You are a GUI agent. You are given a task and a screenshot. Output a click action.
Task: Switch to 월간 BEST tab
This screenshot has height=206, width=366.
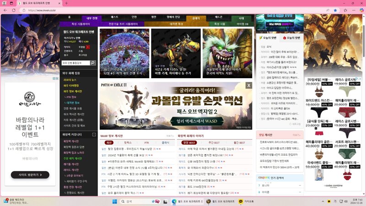(239, 142)
